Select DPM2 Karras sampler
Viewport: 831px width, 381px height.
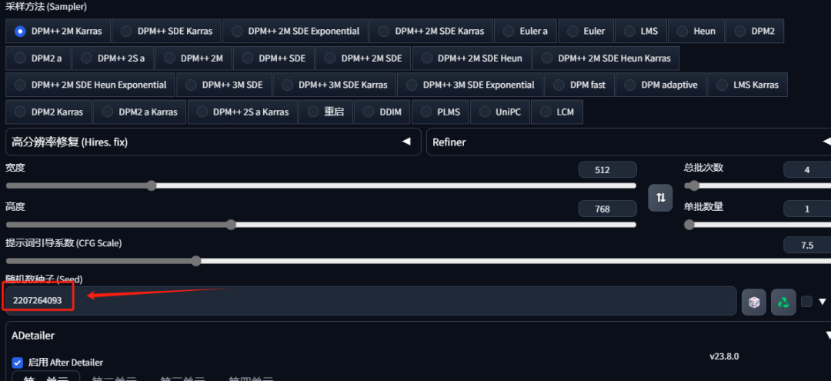pyautogui.click(x=48, y=112)
